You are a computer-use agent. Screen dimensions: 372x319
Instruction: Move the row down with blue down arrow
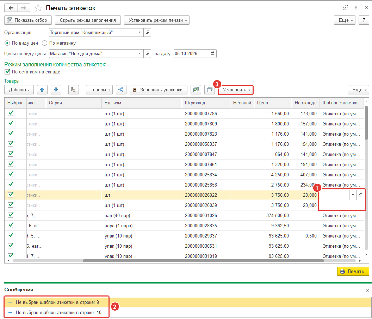56,90
